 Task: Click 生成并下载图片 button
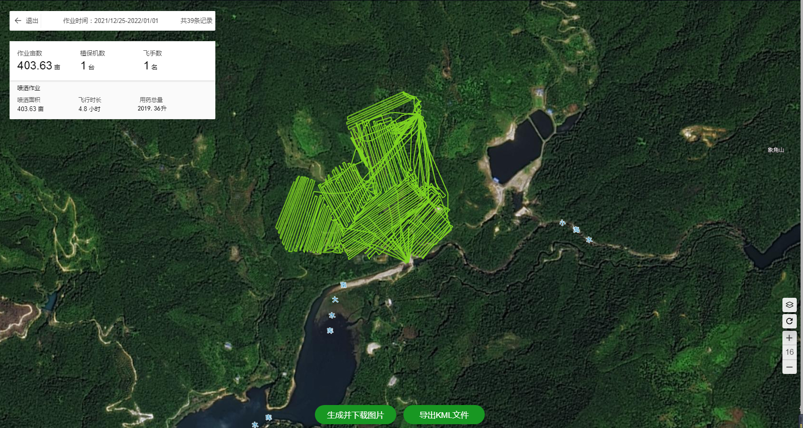(356, 415)
